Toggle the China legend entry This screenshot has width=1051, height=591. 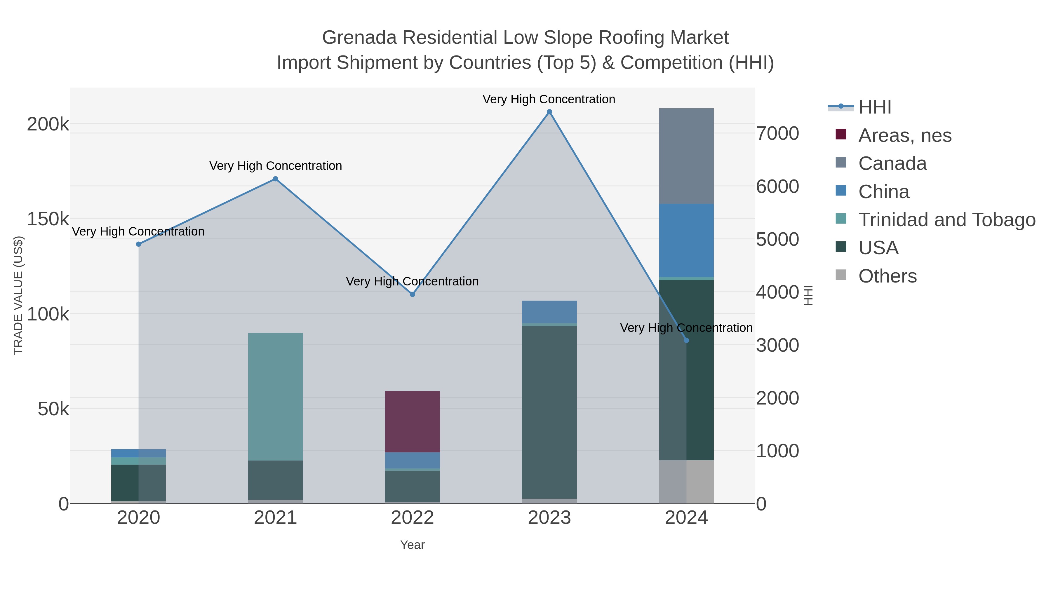point(872,191)
